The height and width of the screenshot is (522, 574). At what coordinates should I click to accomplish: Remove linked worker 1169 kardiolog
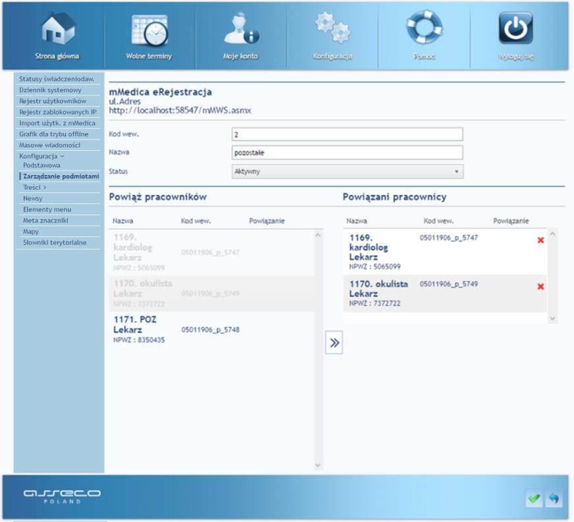click(540, 240)
